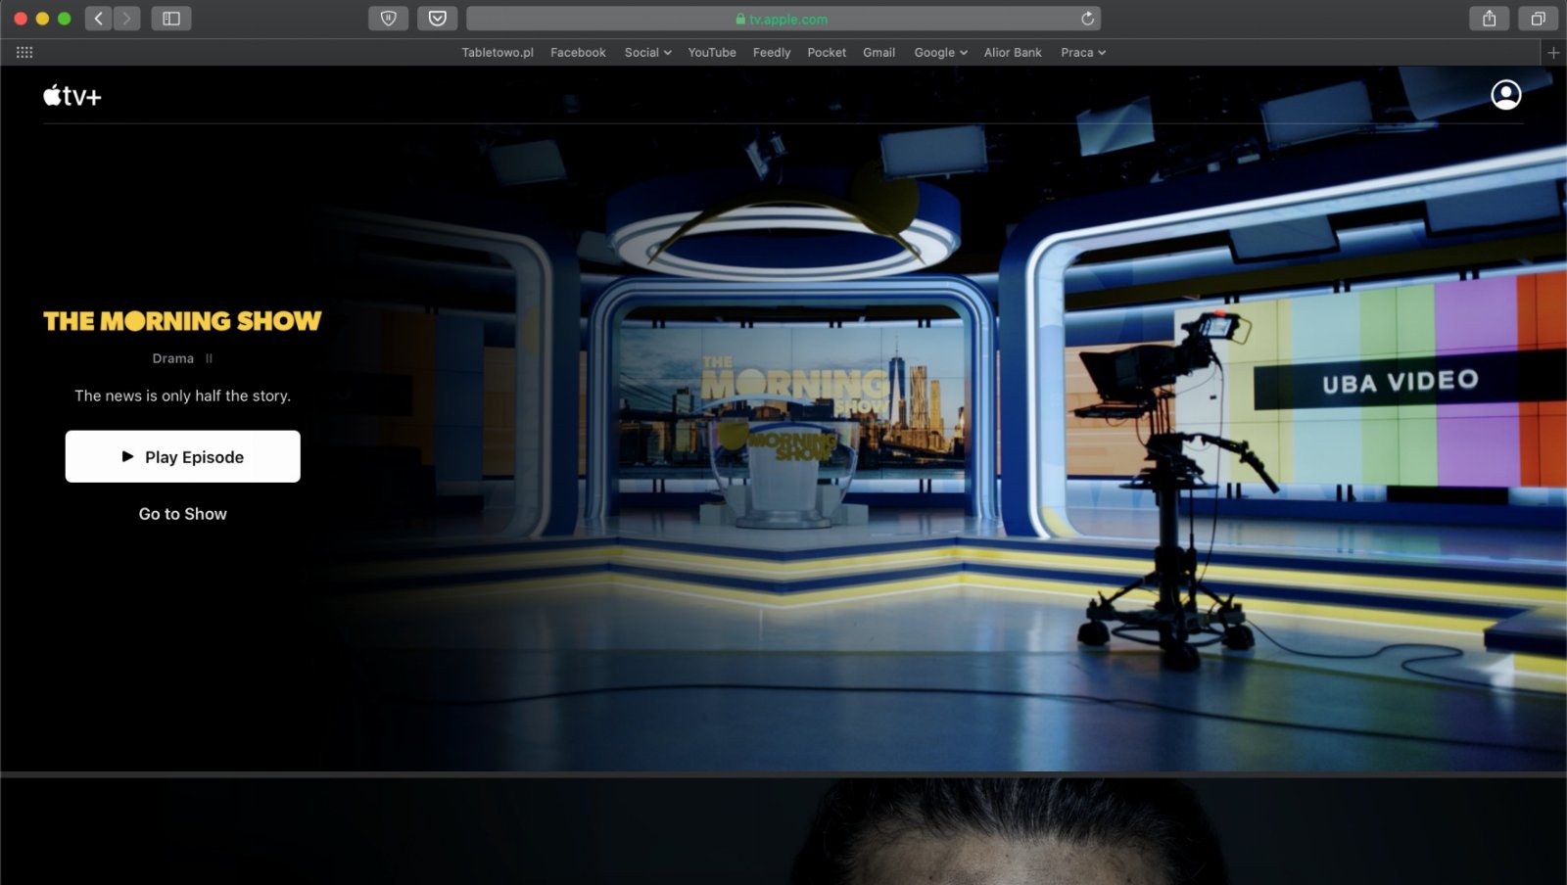The height and width of the screenshot is (885, 1567).
Task: Open the Pocket bookmark
Action: tap(827, 53)
